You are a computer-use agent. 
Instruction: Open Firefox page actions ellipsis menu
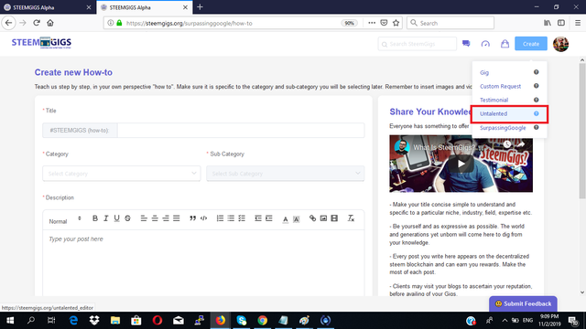[372, 23]
